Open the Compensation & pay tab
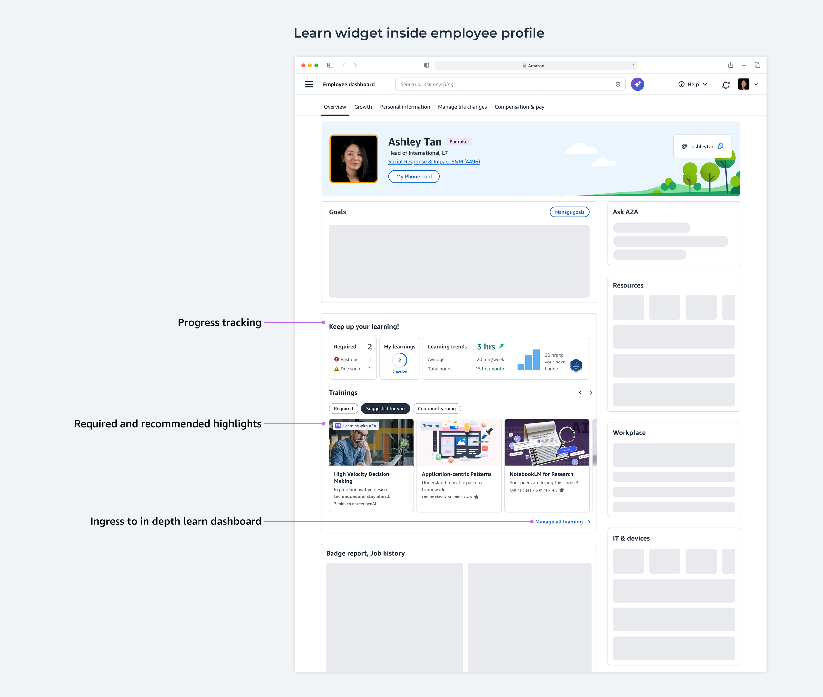Viewport: 823px width, 697px height. 519,107
